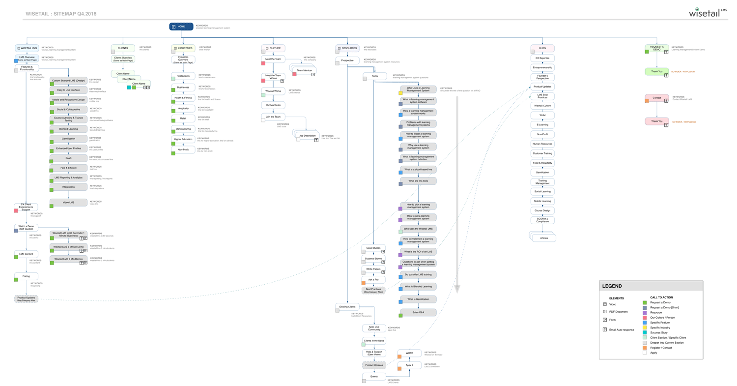
Task: Select the Ask a Pro node
Action: [x=373, y=279]
